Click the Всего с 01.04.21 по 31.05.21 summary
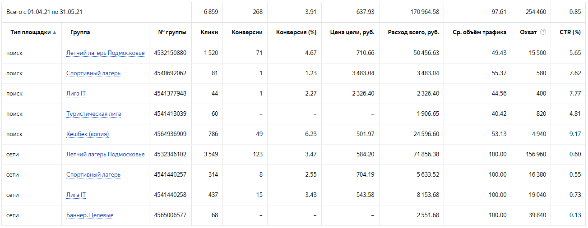Viewport: 588px width, 228px height. point(44,12)
